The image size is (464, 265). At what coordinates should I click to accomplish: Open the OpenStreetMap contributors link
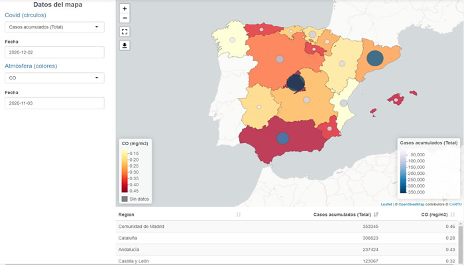coord(412,205)
